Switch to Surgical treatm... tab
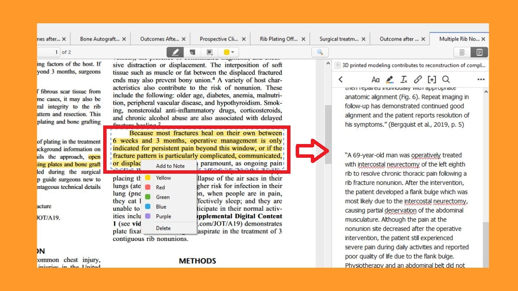 [x=339, y=39]
